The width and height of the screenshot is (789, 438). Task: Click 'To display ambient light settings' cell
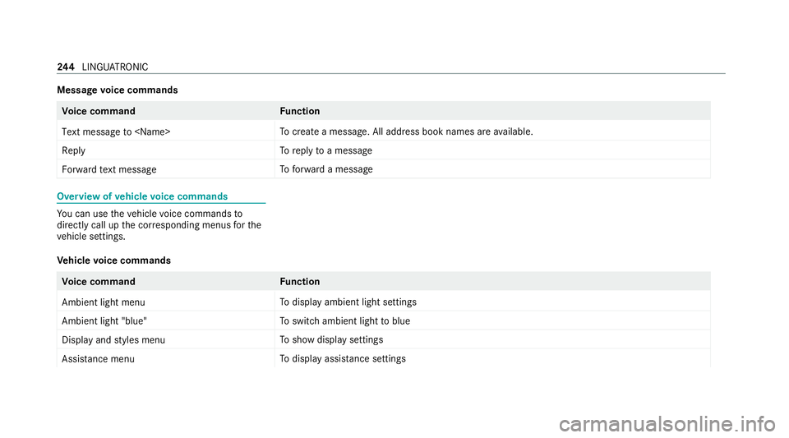click(348, 302)
